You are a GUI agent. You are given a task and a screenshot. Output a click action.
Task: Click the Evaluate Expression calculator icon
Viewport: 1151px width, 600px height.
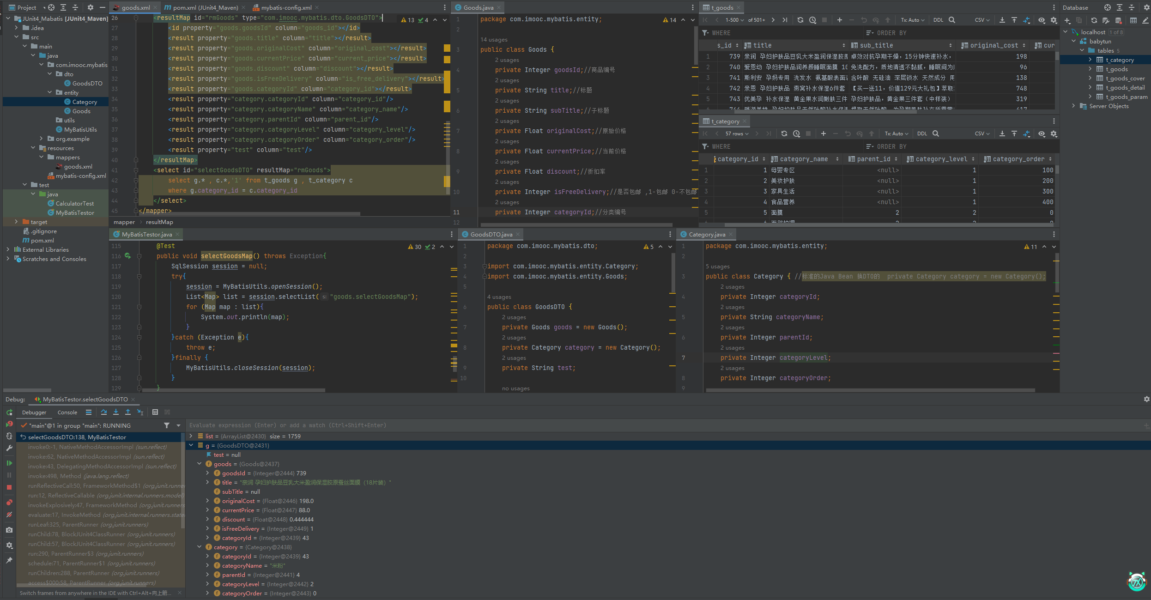click(x=155, y=412)
